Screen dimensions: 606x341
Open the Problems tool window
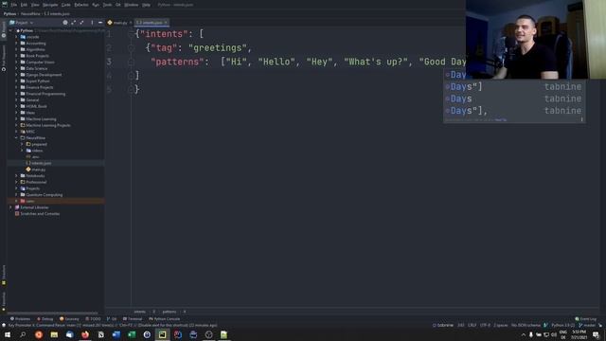(20, 319)
